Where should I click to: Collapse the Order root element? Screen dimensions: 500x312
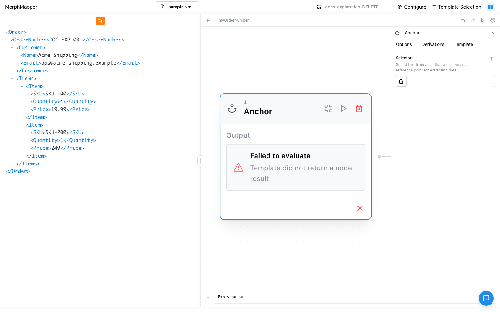coord(2,32)
